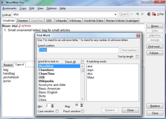Click Close in the Find Word dialog

click(130, 110)
